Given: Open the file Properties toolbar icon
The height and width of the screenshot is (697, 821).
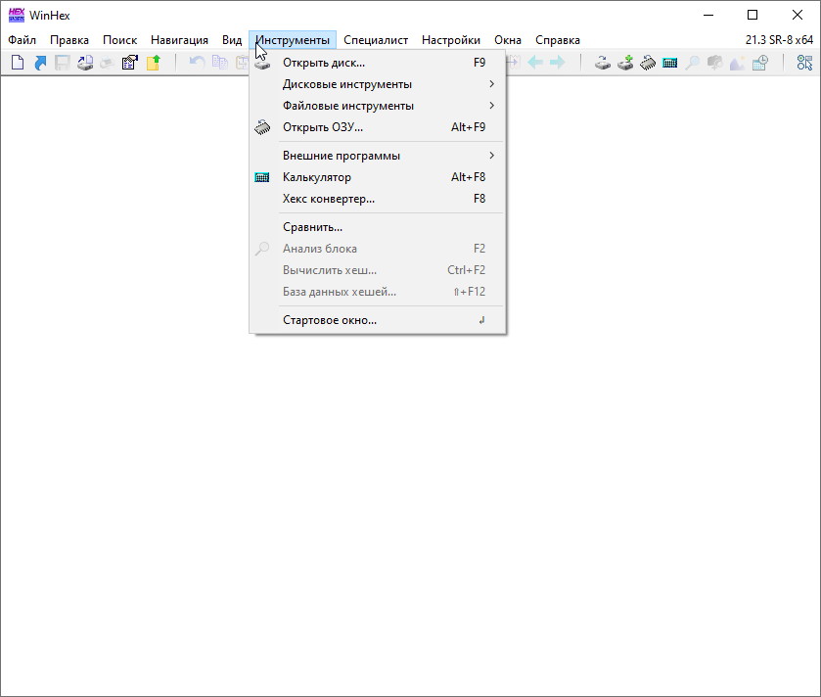Looking at the screenshot, I should (130, 63).
